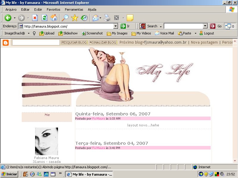
Task: Click the grey fullscreen toolbar icon
Action: pyautogui.click(x=117, y=18)
